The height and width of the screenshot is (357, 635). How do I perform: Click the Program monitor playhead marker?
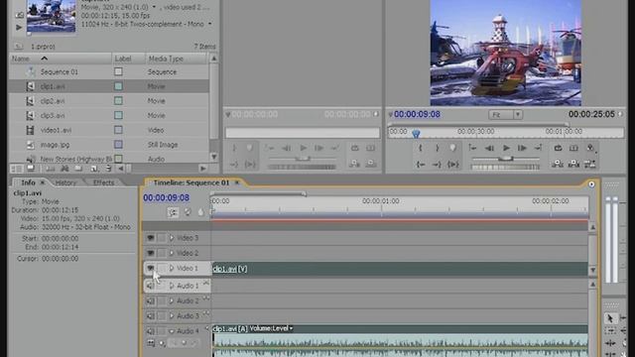pyautogui.click(x=416, y=133)
